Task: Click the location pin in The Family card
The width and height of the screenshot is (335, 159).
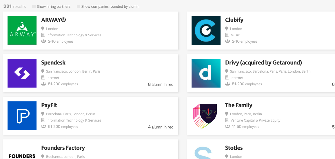Action: click(226, 114)
